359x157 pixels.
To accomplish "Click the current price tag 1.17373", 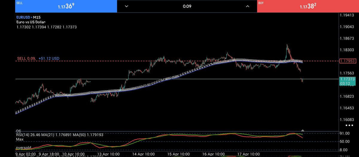I will [347, 79].
